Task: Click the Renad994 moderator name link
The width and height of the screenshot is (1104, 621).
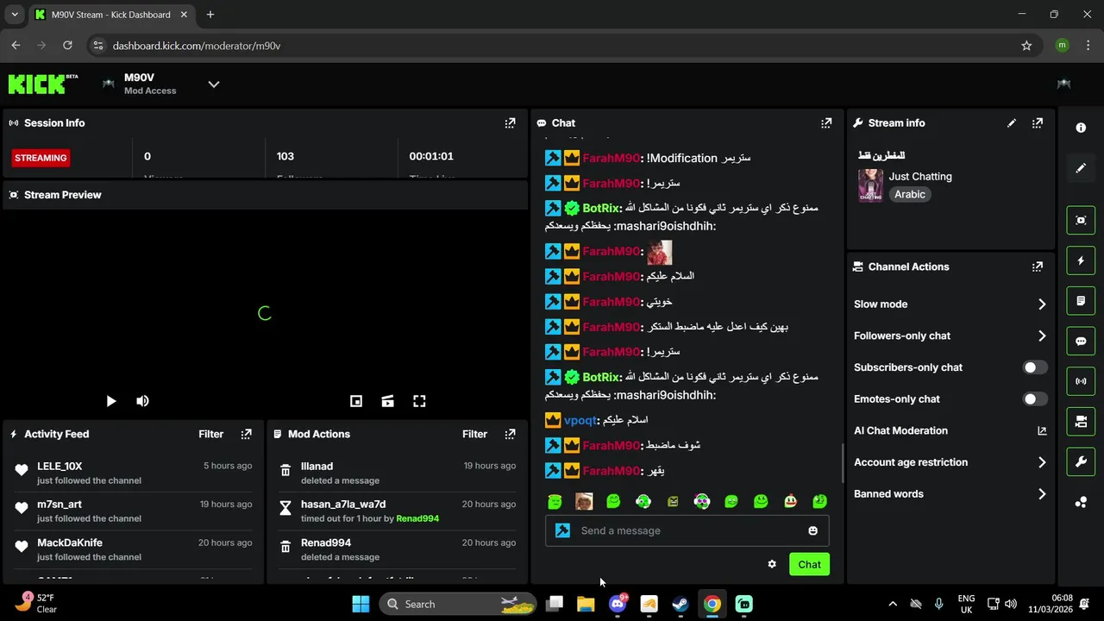Action: pos(417,518)
